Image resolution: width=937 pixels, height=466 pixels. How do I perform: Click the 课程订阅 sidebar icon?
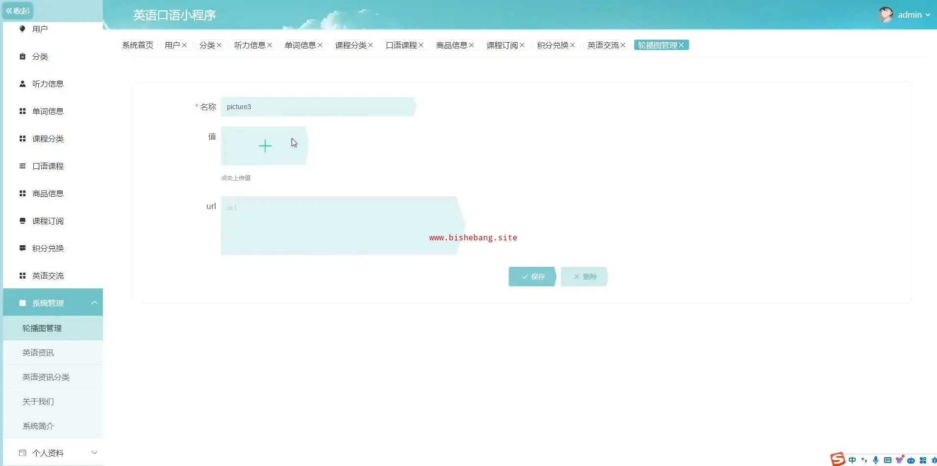click(x=23, y=221)
